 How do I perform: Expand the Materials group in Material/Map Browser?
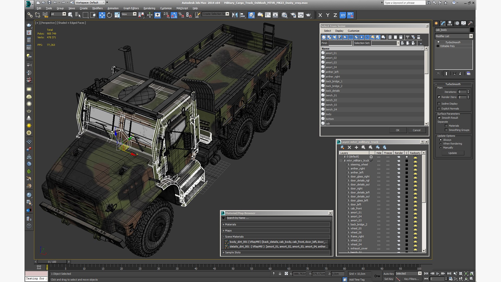point(224,225)
